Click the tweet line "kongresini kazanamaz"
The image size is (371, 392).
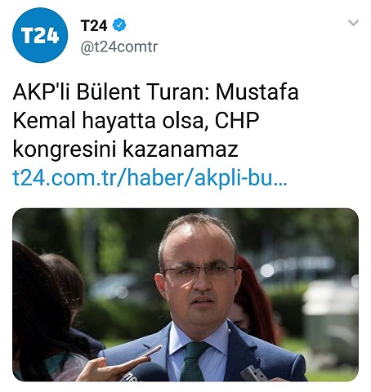click(125, 149)
